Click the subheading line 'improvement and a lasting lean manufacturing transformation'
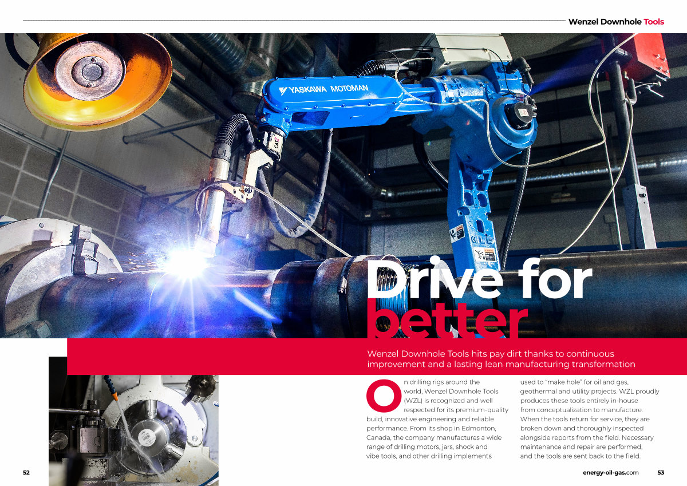 tap(501, 364)
